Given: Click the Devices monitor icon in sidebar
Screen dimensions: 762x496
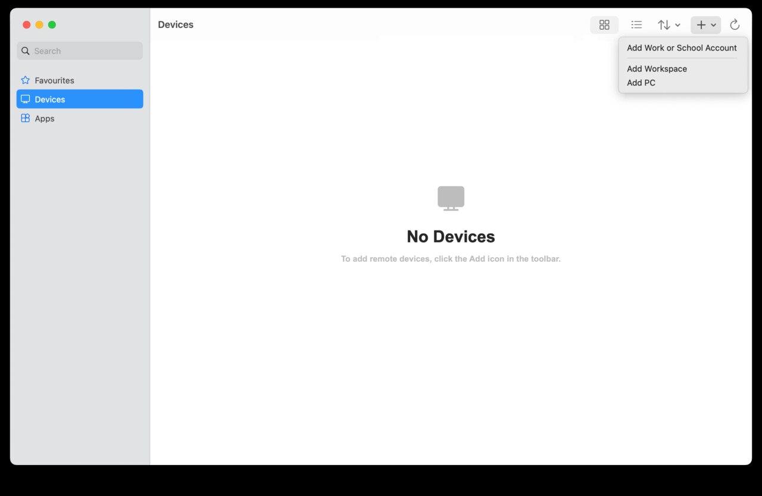Looking at the screenshot, I should [x=25, y=99].
